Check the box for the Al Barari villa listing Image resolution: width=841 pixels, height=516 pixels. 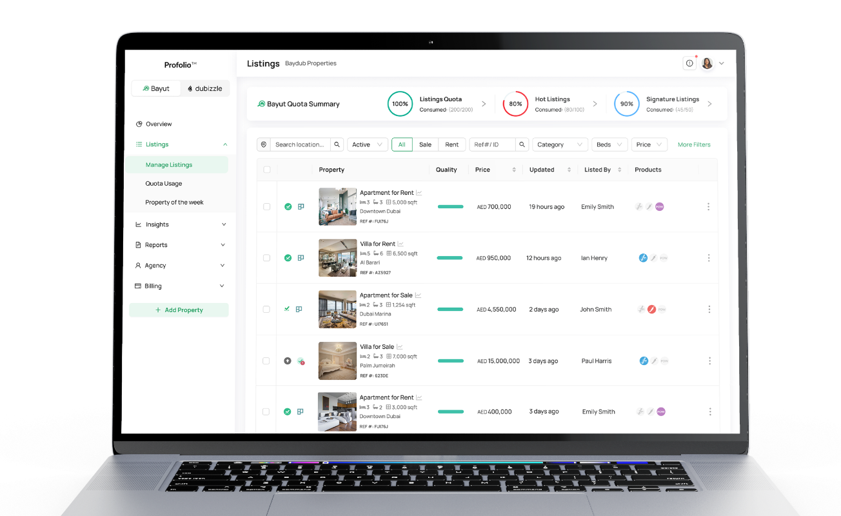pyautogui.click(x=266, y=258)
